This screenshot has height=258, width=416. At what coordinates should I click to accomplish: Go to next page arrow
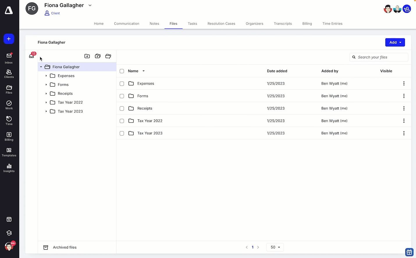(258, 247)
